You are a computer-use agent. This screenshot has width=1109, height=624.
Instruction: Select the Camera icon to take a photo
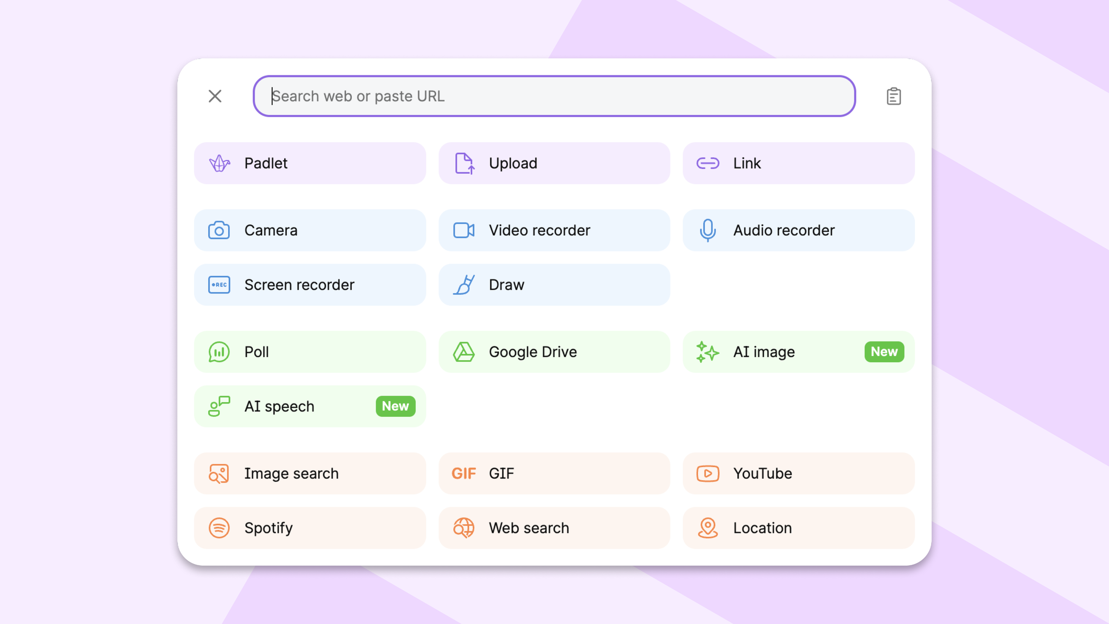310,230
